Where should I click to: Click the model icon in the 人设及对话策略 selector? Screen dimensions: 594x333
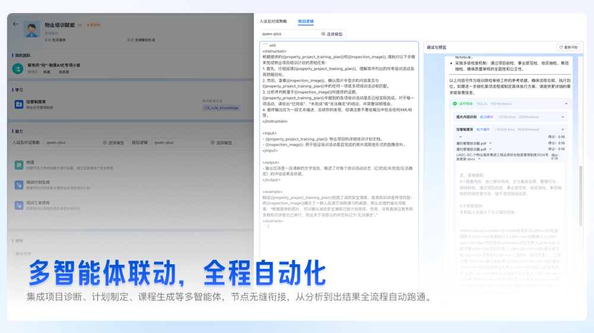105,142
